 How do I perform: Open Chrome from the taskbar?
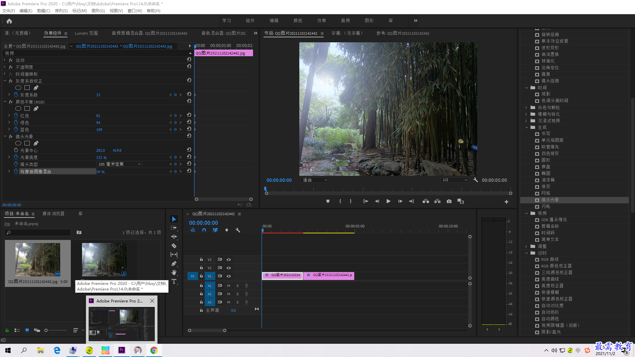coord(154,350)
